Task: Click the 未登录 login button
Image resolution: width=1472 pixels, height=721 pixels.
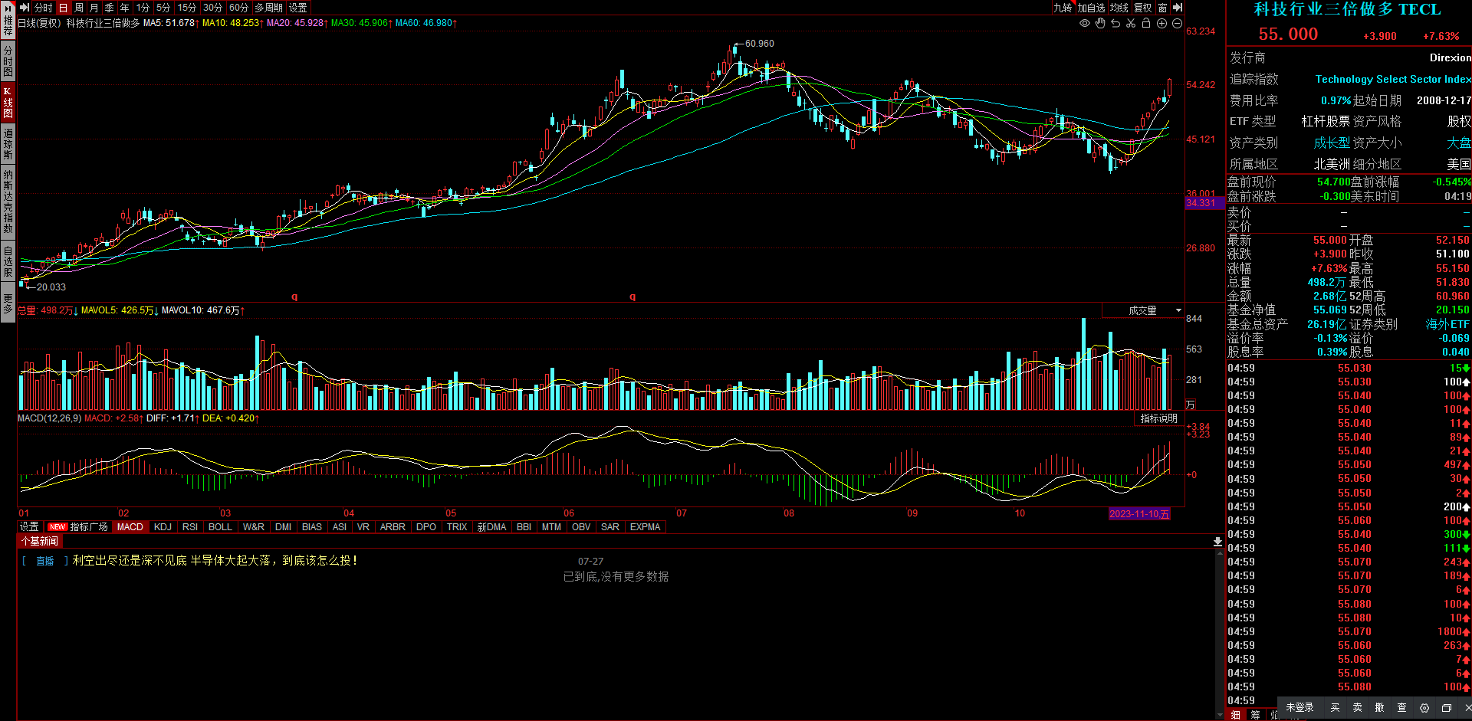Action: pyautogui.click(x=1299, y=708)
